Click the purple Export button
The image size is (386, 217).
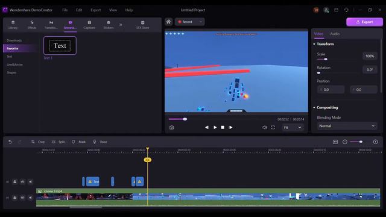tap(364, 22)
